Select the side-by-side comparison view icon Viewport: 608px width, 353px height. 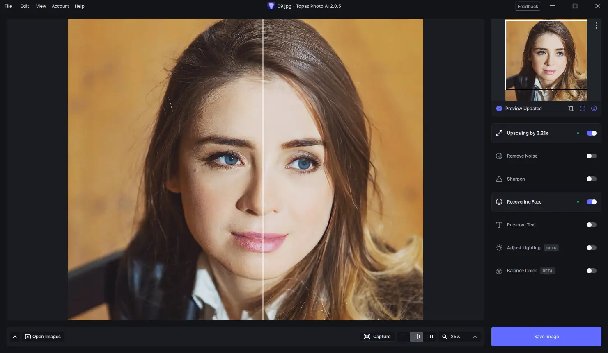[429, 336]
